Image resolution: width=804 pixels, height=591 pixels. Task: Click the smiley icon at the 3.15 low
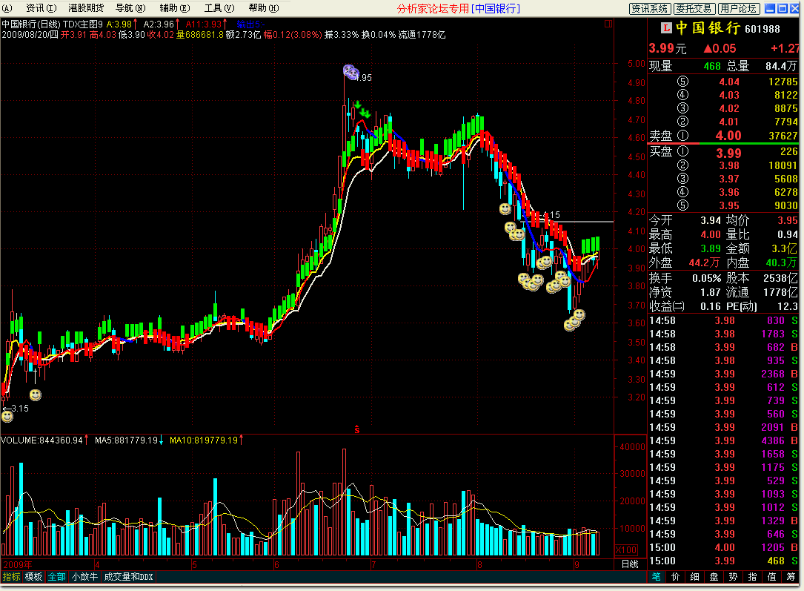tap(7, 416)
